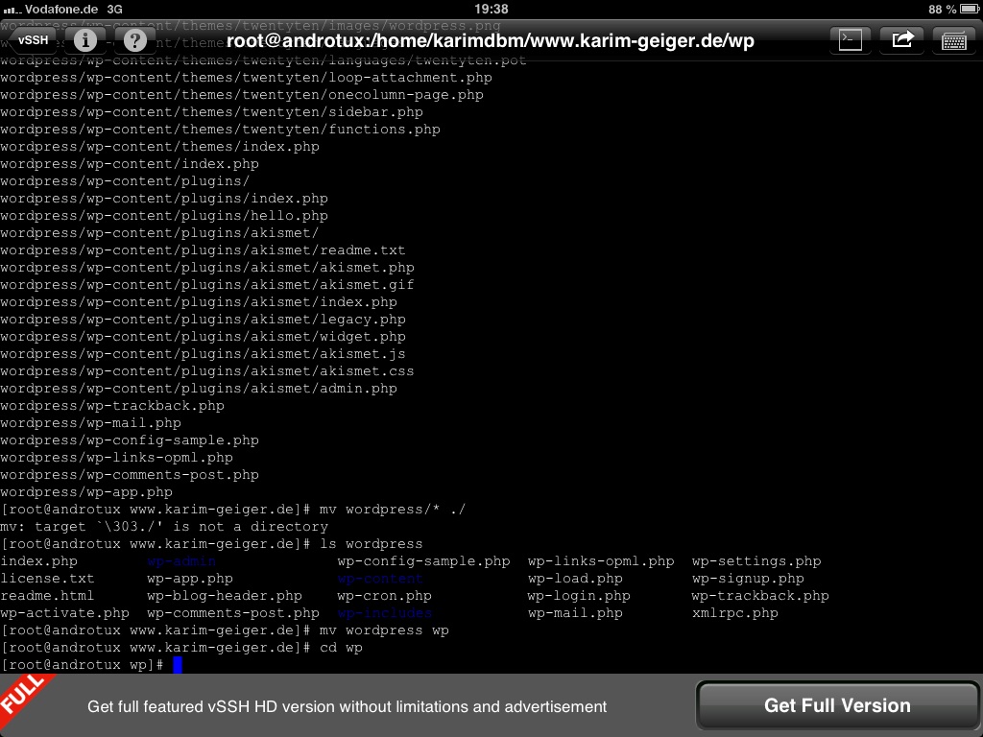The height and width of the screenshot is (737, 983).
Task: Tap the session title root@androtux path
Action: [490, 40]
